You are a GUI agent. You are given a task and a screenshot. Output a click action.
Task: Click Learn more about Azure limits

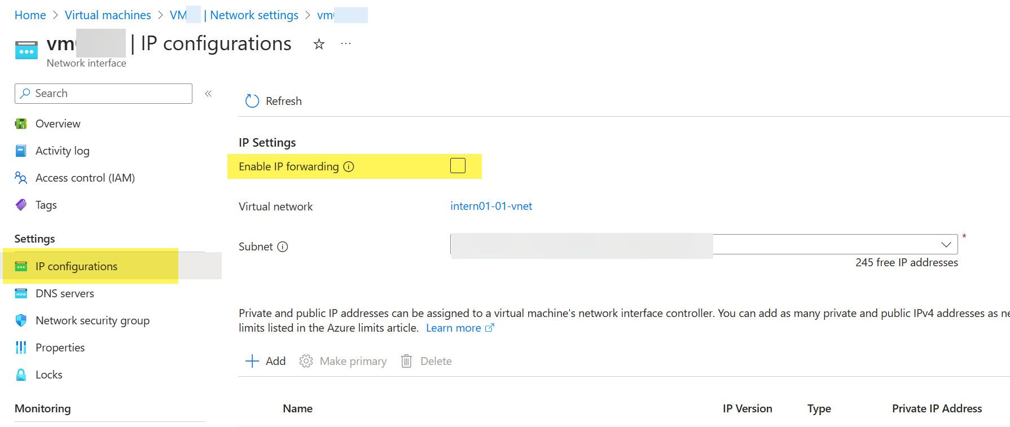(x=454, y=327)
